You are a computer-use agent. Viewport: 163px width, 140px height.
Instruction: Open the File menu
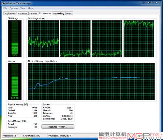tap(5, 8)
